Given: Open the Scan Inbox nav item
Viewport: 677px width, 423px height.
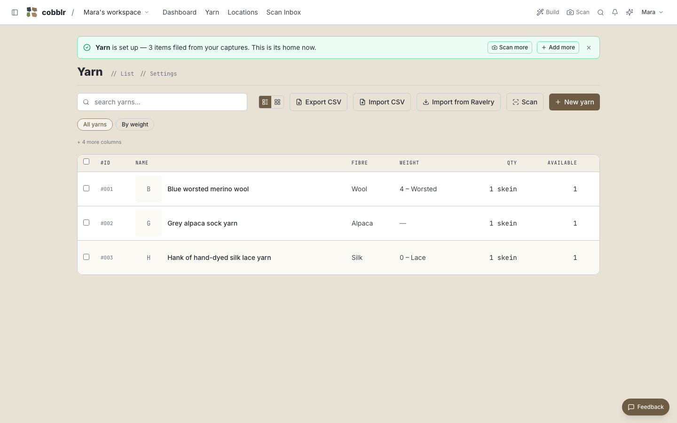Looking at the screenshot, I should pos(283,12).
